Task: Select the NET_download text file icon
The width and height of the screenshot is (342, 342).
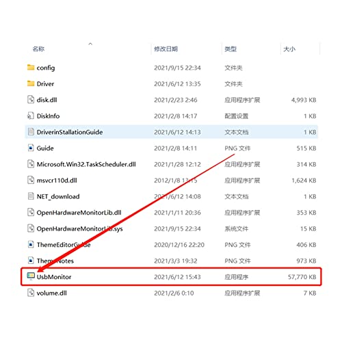Action: 31,196
